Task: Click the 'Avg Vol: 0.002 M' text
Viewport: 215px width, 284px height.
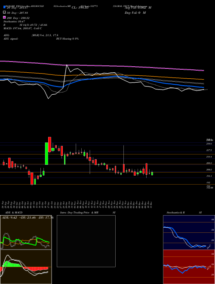Action: pyautogui.click(x=138, y=7)
